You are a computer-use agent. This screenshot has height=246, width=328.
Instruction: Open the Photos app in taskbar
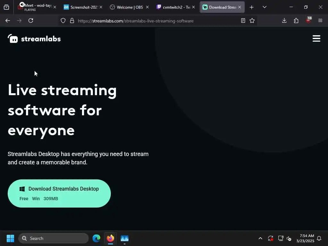point(125,238)
